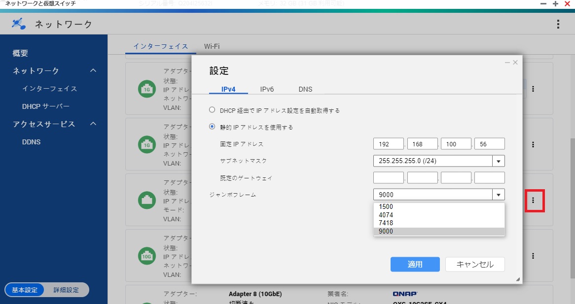Screen dimensions: 575x304
Task: Click the green 10G adapter status icon
Action: (145, 256)
